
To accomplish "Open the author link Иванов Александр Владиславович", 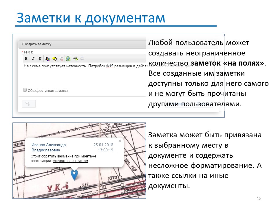I will [x=49, y=147].
